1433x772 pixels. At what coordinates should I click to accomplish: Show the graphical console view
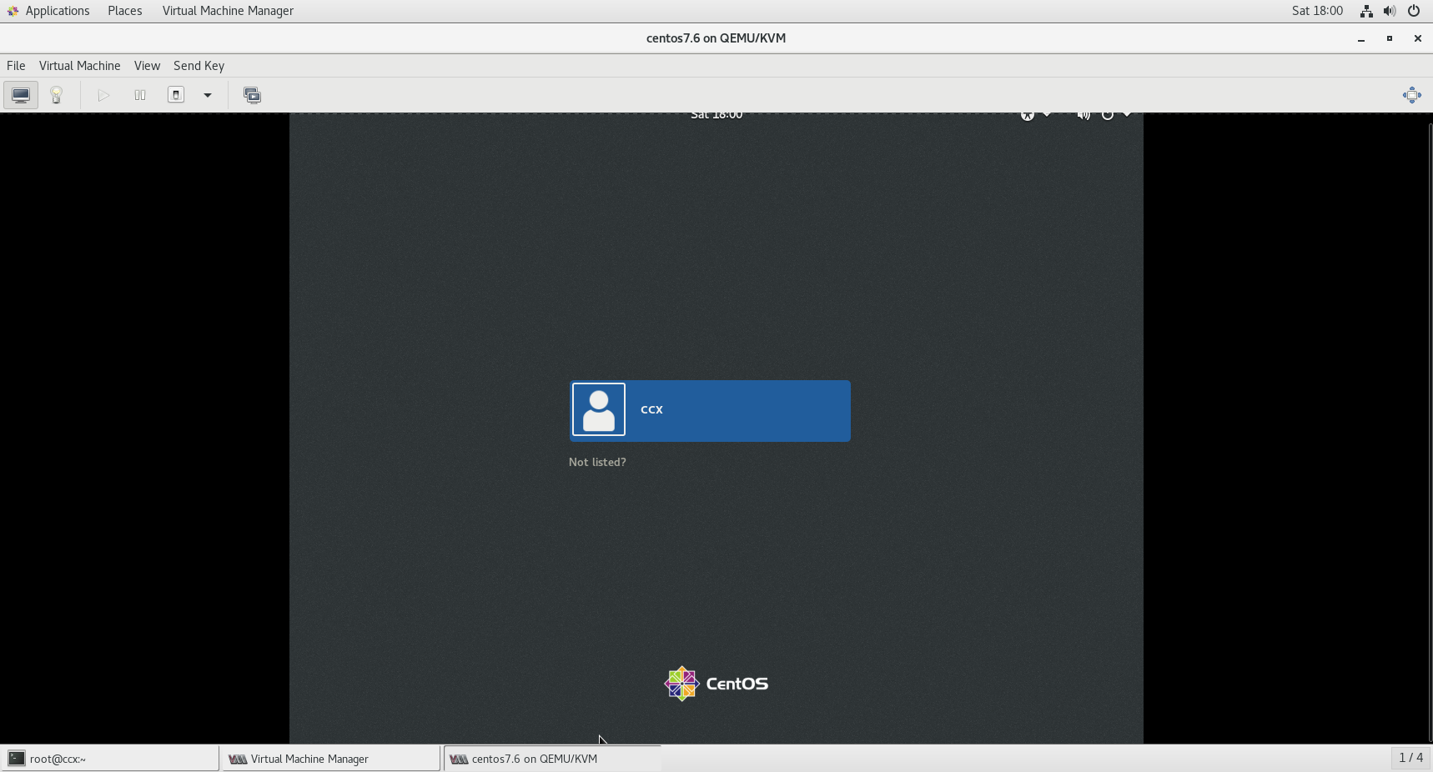(x=21, y=95)
